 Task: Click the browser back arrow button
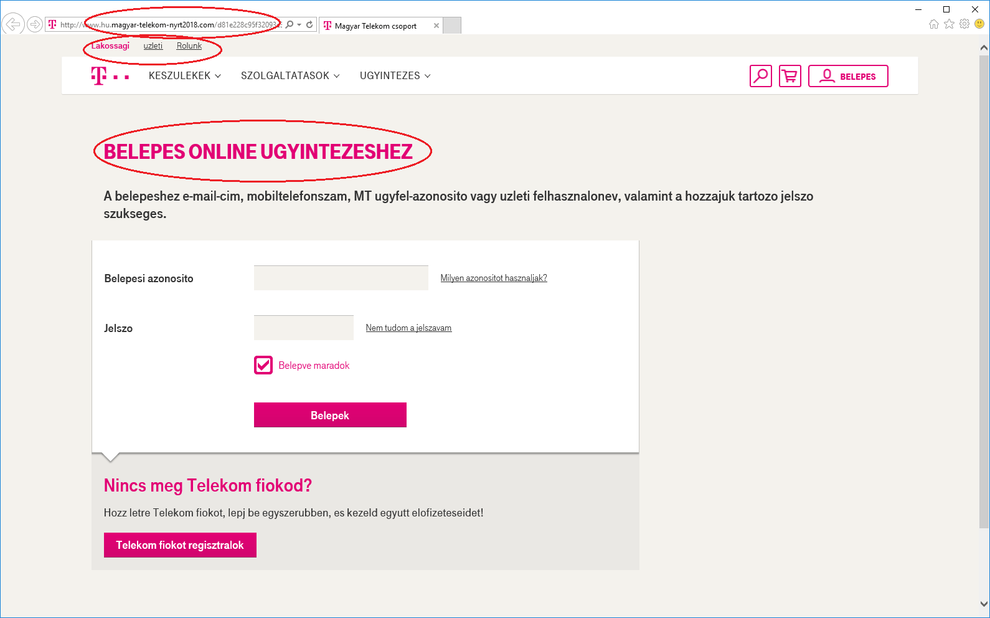pyautogui.click(x=13, y=24)
